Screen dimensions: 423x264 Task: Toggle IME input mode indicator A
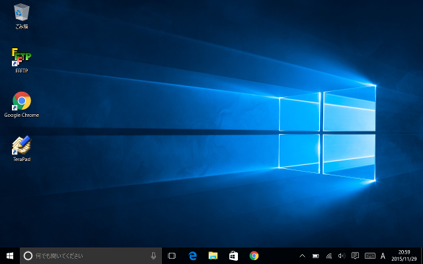point(383,255)
